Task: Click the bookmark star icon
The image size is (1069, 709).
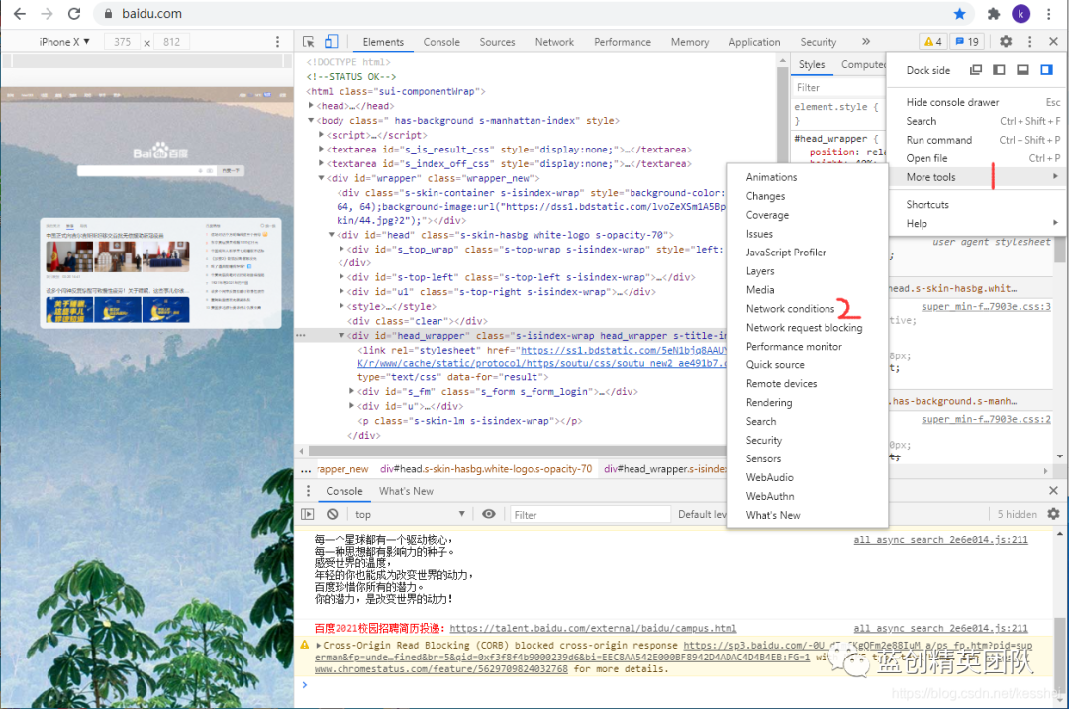Action: tap(959, 14)
